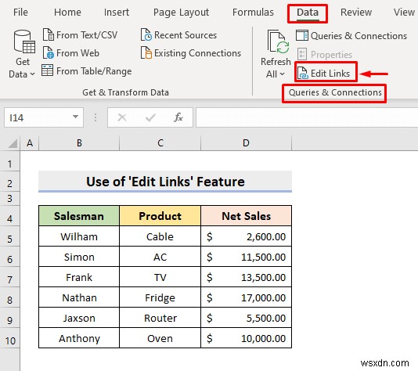This screenshot has width=418, height=371.
Task: Click the formula bar cancel X icon
Action: [x=122, y=117]
